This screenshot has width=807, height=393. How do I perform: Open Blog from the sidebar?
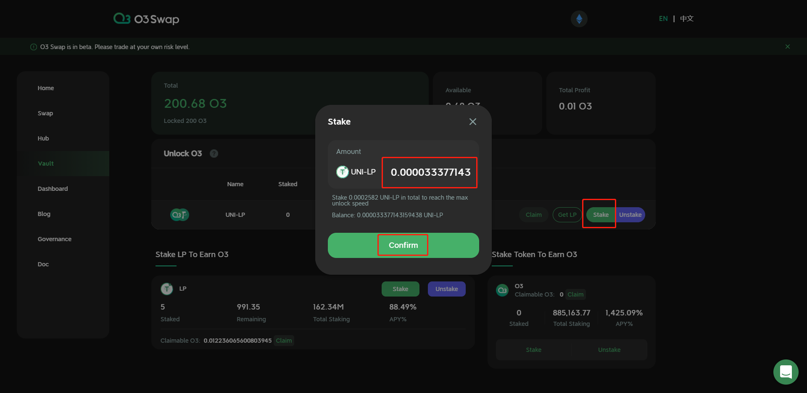(x=44, y=214)
